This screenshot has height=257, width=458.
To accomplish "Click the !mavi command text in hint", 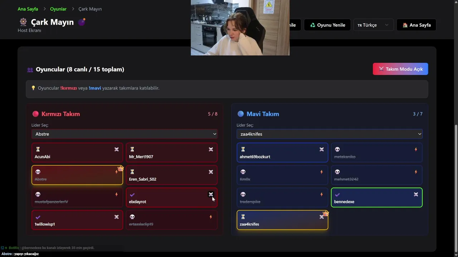I will pyautogui.click(x=95, y=88).
